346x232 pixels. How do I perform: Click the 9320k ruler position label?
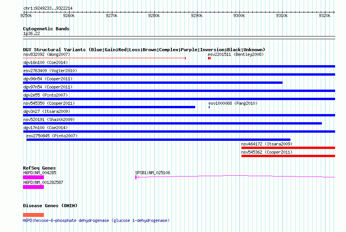click(x=325, y=16)
